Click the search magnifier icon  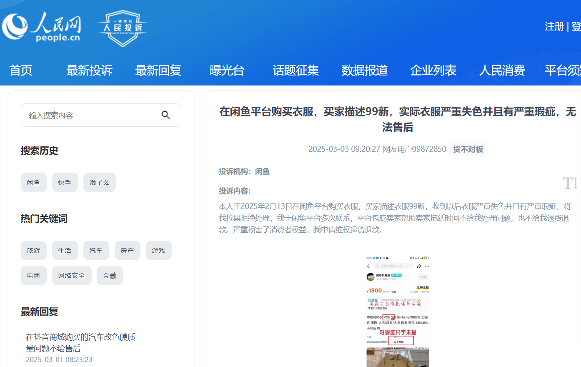click(x=165, y=115)
